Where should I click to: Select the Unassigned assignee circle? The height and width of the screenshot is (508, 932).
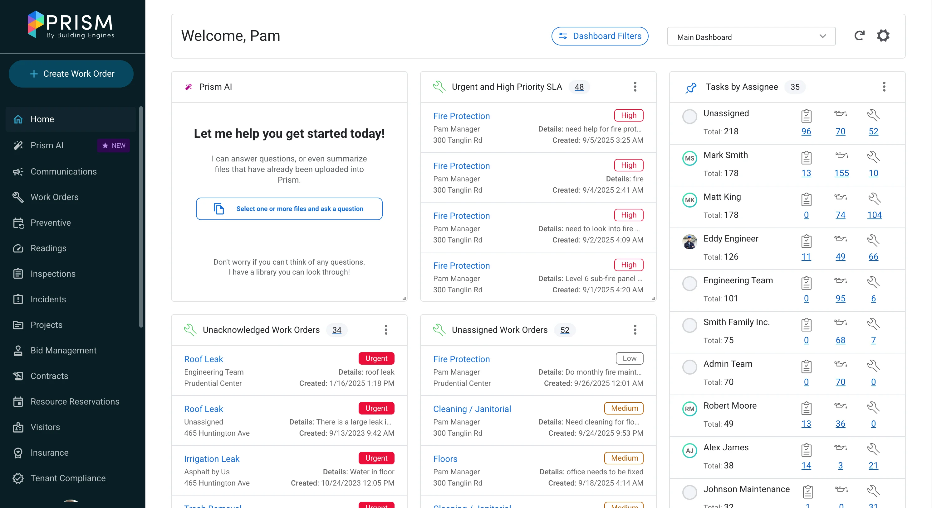tap(689, 117)
